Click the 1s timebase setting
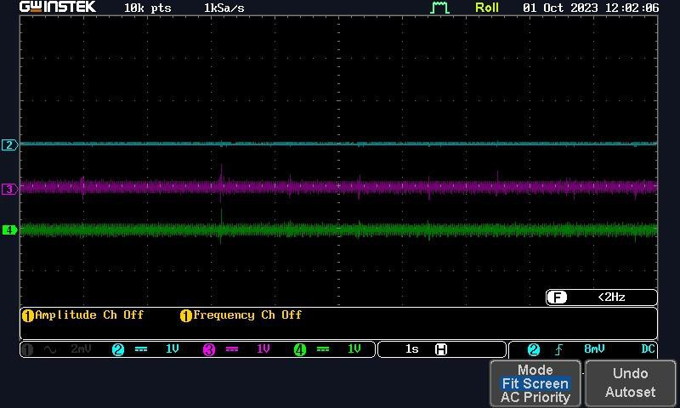Viewport: 680px width, 408px height. [x=411, y=349]
